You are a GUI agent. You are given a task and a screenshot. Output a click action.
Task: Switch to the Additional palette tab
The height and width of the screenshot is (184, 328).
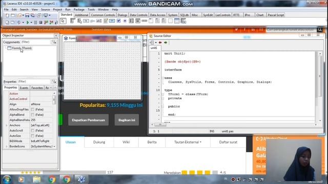pyautogui.click(x=81, y=15)
